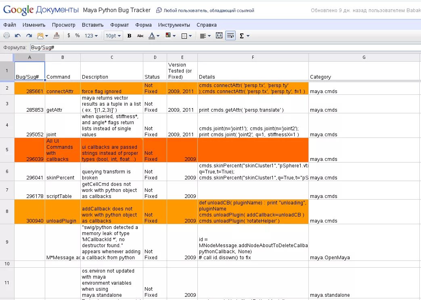421x300 pixels.
Task: Click cell with bug number 295052
Action: [29, 125]
